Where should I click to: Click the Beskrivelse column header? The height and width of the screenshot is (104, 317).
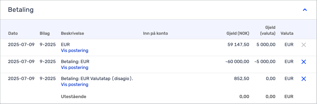point(72,33)
